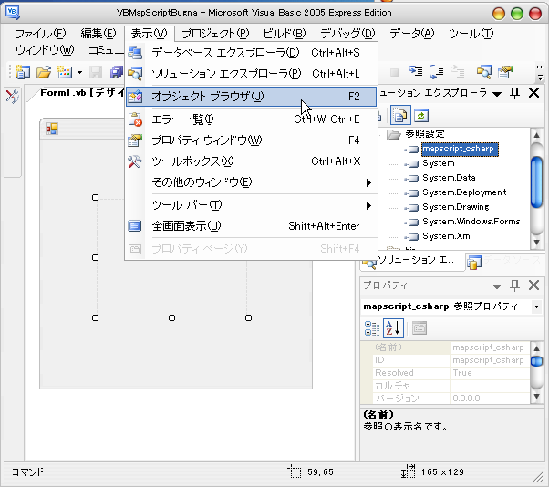Screen dimensions: 549x487
Task: Click the Property Pages icon in Properties
Action: (420, 328)
